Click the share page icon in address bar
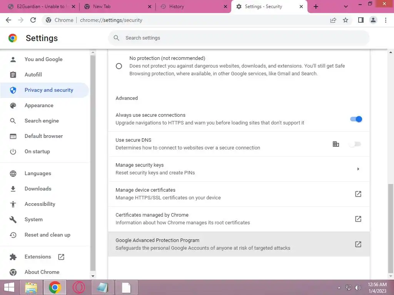This screenshot has height=295, width=394. tap(333, 20)
